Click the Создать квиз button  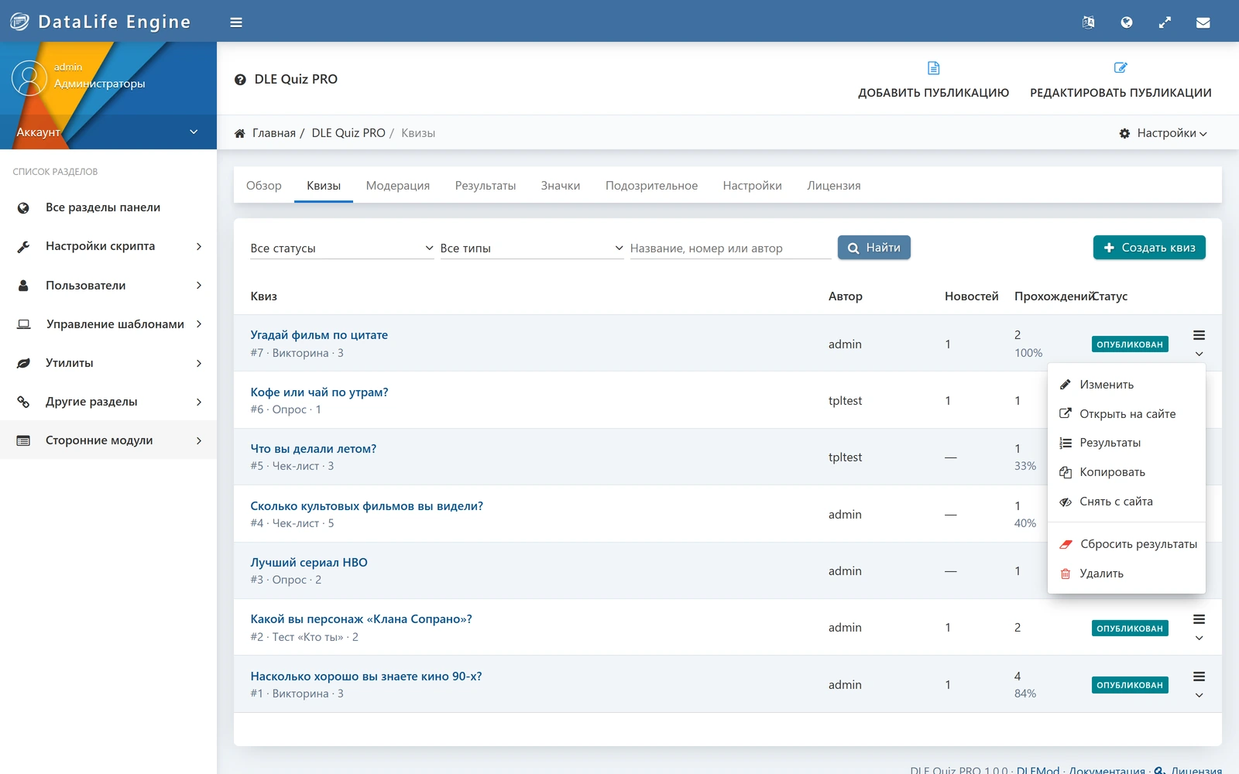point(1149,248)
